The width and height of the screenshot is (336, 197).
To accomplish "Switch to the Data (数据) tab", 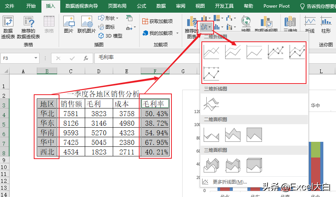I will point(161,6).
